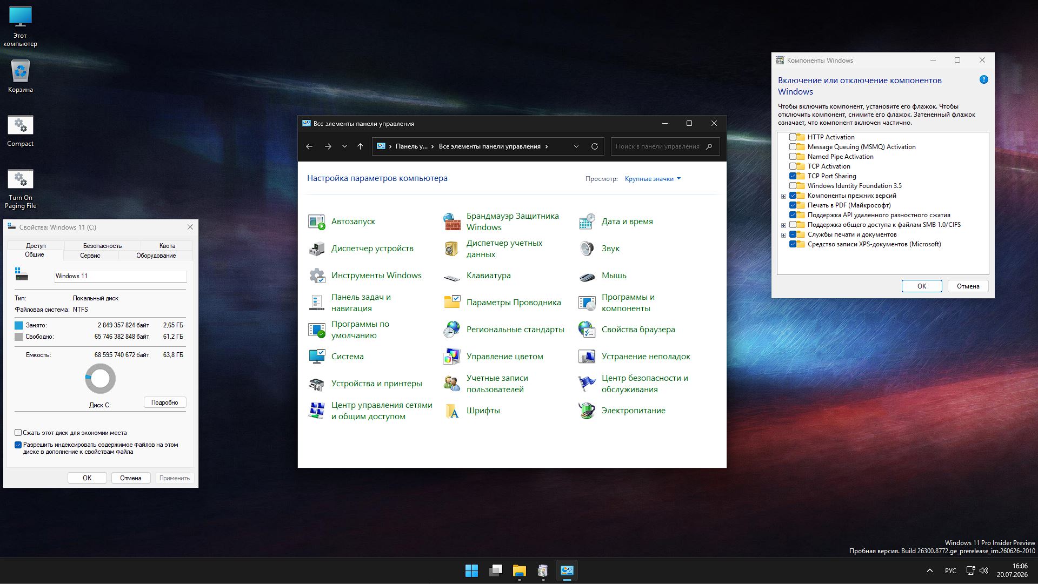Click the Подробно button in disk properties

point(165,402)
